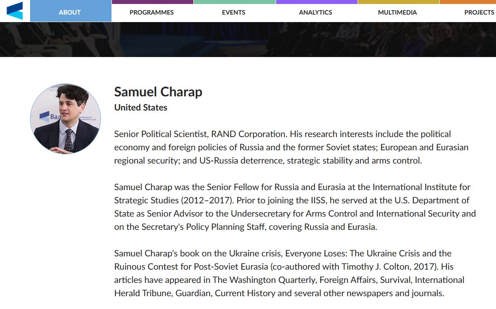
Task: Click Samuel Charap's circular profile photo
Action: [65, 119]
